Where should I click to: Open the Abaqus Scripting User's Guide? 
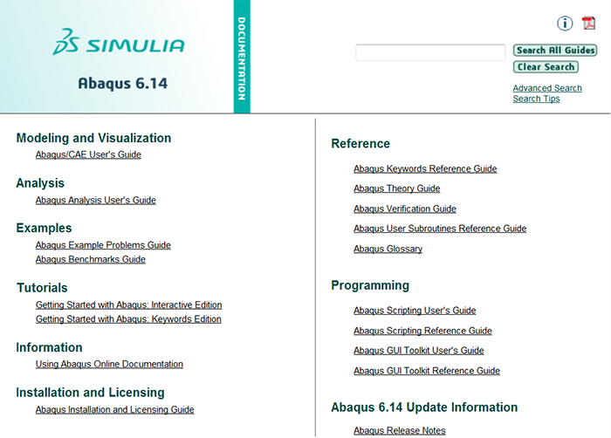[415, 311]
